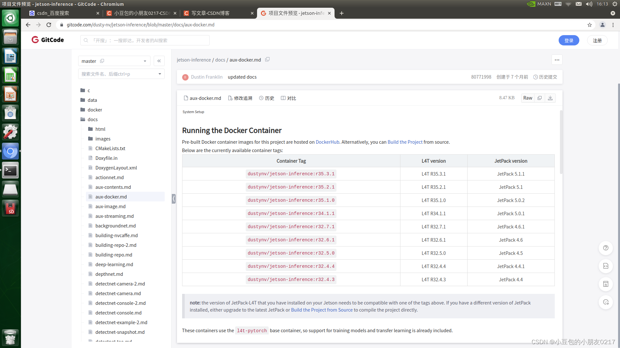Screen dimensions: 620x348
Task: Collapse the docs folder
Action: click(93, 119)
